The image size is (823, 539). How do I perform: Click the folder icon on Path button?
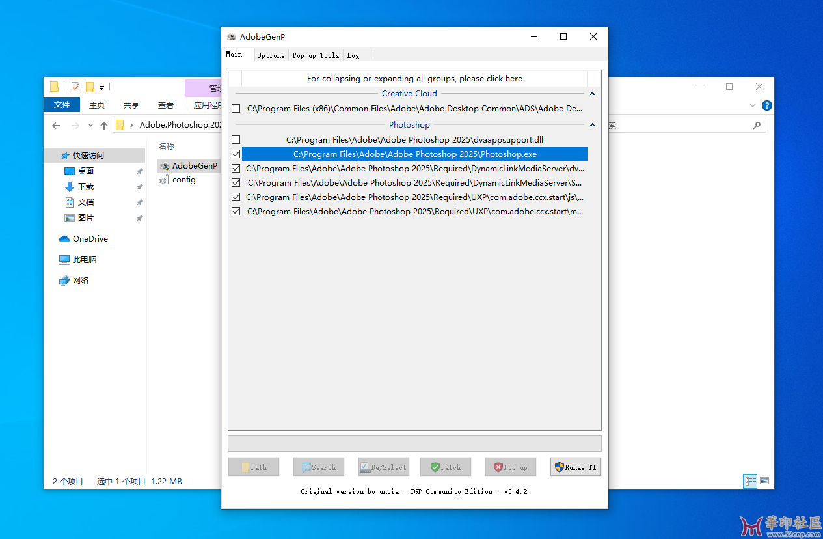click(245, 467)
